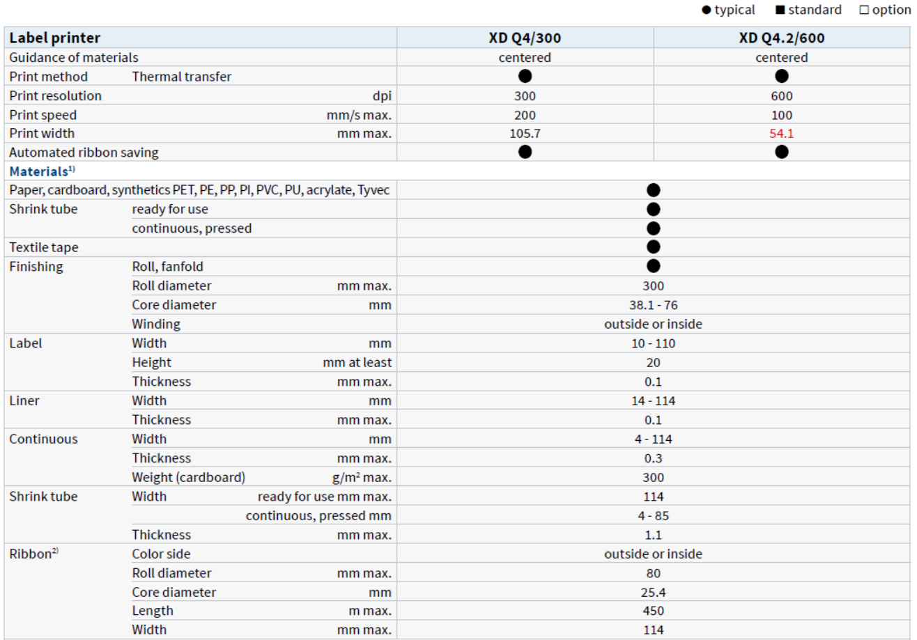This screenshot has height=640, width=917.
Task: Click the Print method label
Action: pyautogui.click(x=49, y=77)
